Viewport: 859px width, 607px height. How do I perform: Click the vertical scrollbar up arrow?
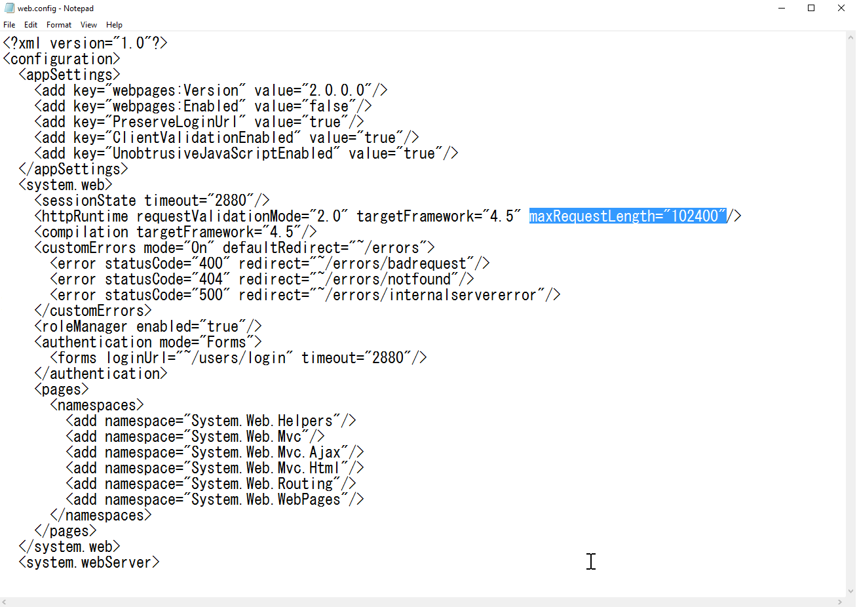click(850, 37)
